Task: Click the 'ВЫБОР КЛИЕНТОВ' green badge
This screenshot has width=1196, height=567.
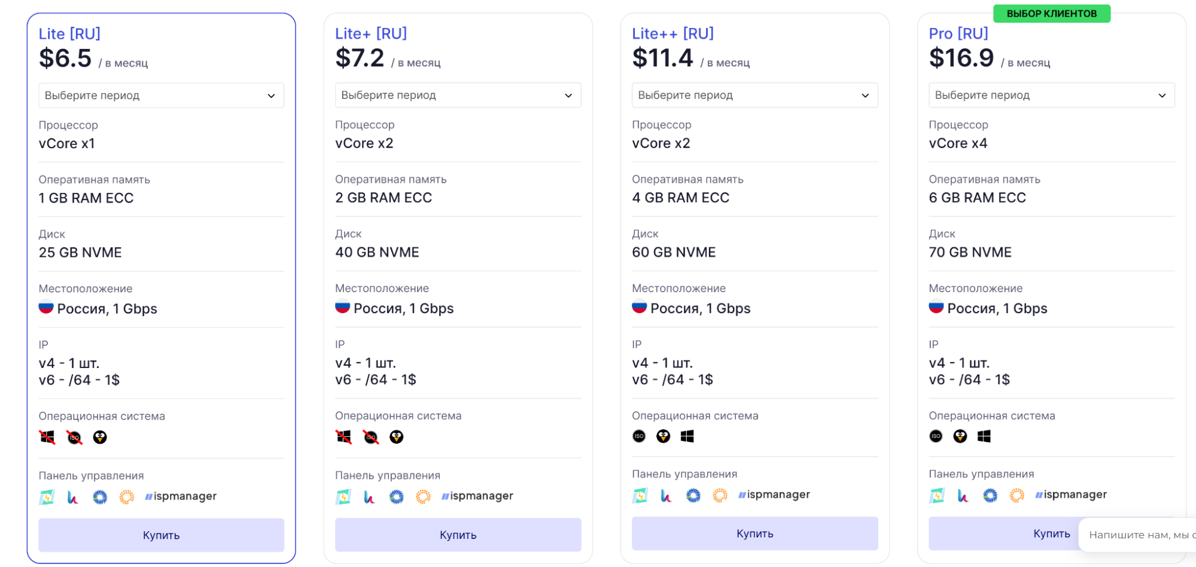Action: coord(1051,13)
